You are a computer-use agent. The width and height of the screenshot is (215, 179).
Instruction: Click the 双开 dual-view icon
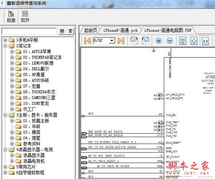coord(25,17)
